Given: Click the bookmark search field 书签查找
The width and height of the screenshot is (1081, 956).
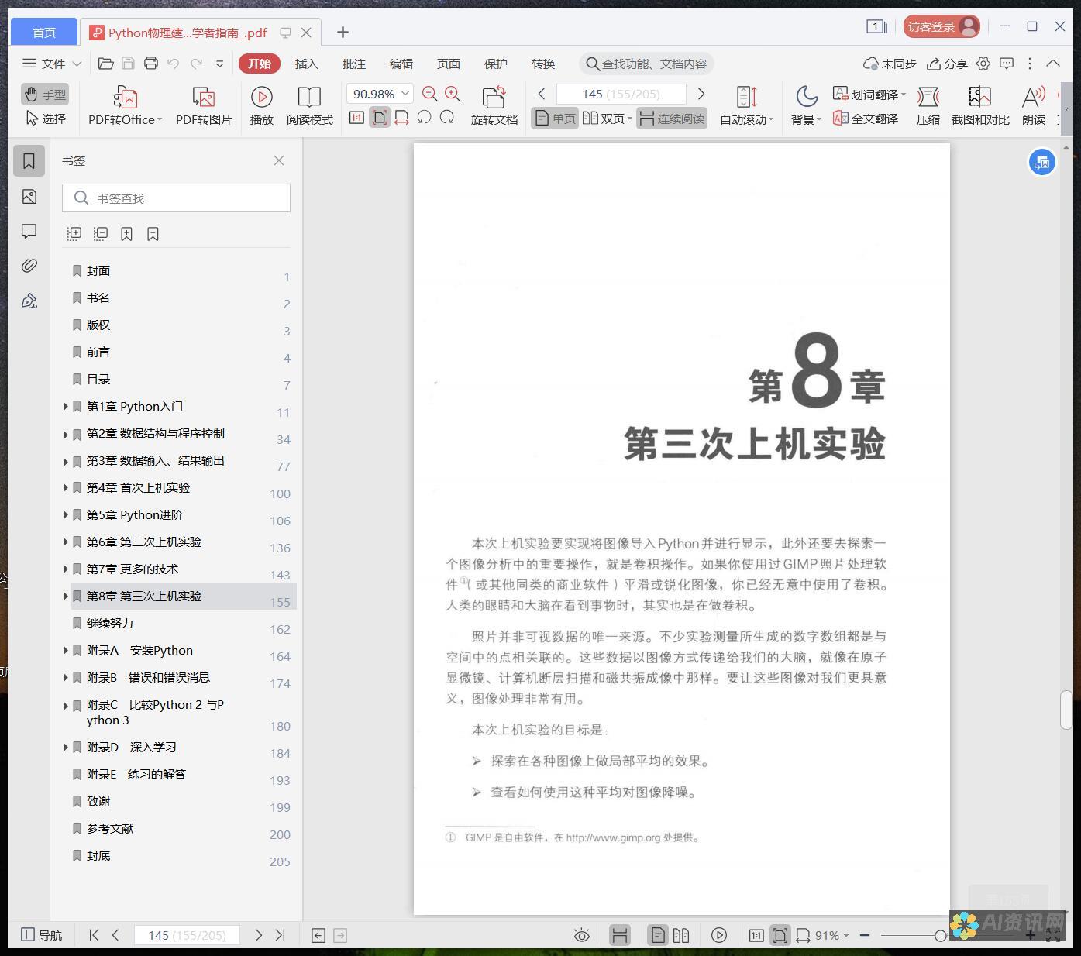Looking at the screenshot, I should pos(176,198).
